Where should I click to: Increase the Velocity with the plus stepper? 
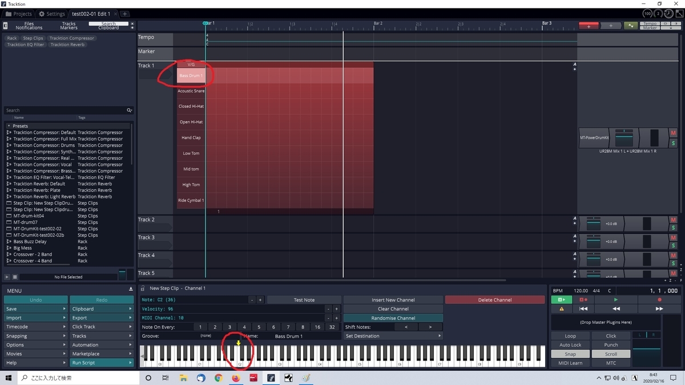pyautogui.click(x=337, y=309)
